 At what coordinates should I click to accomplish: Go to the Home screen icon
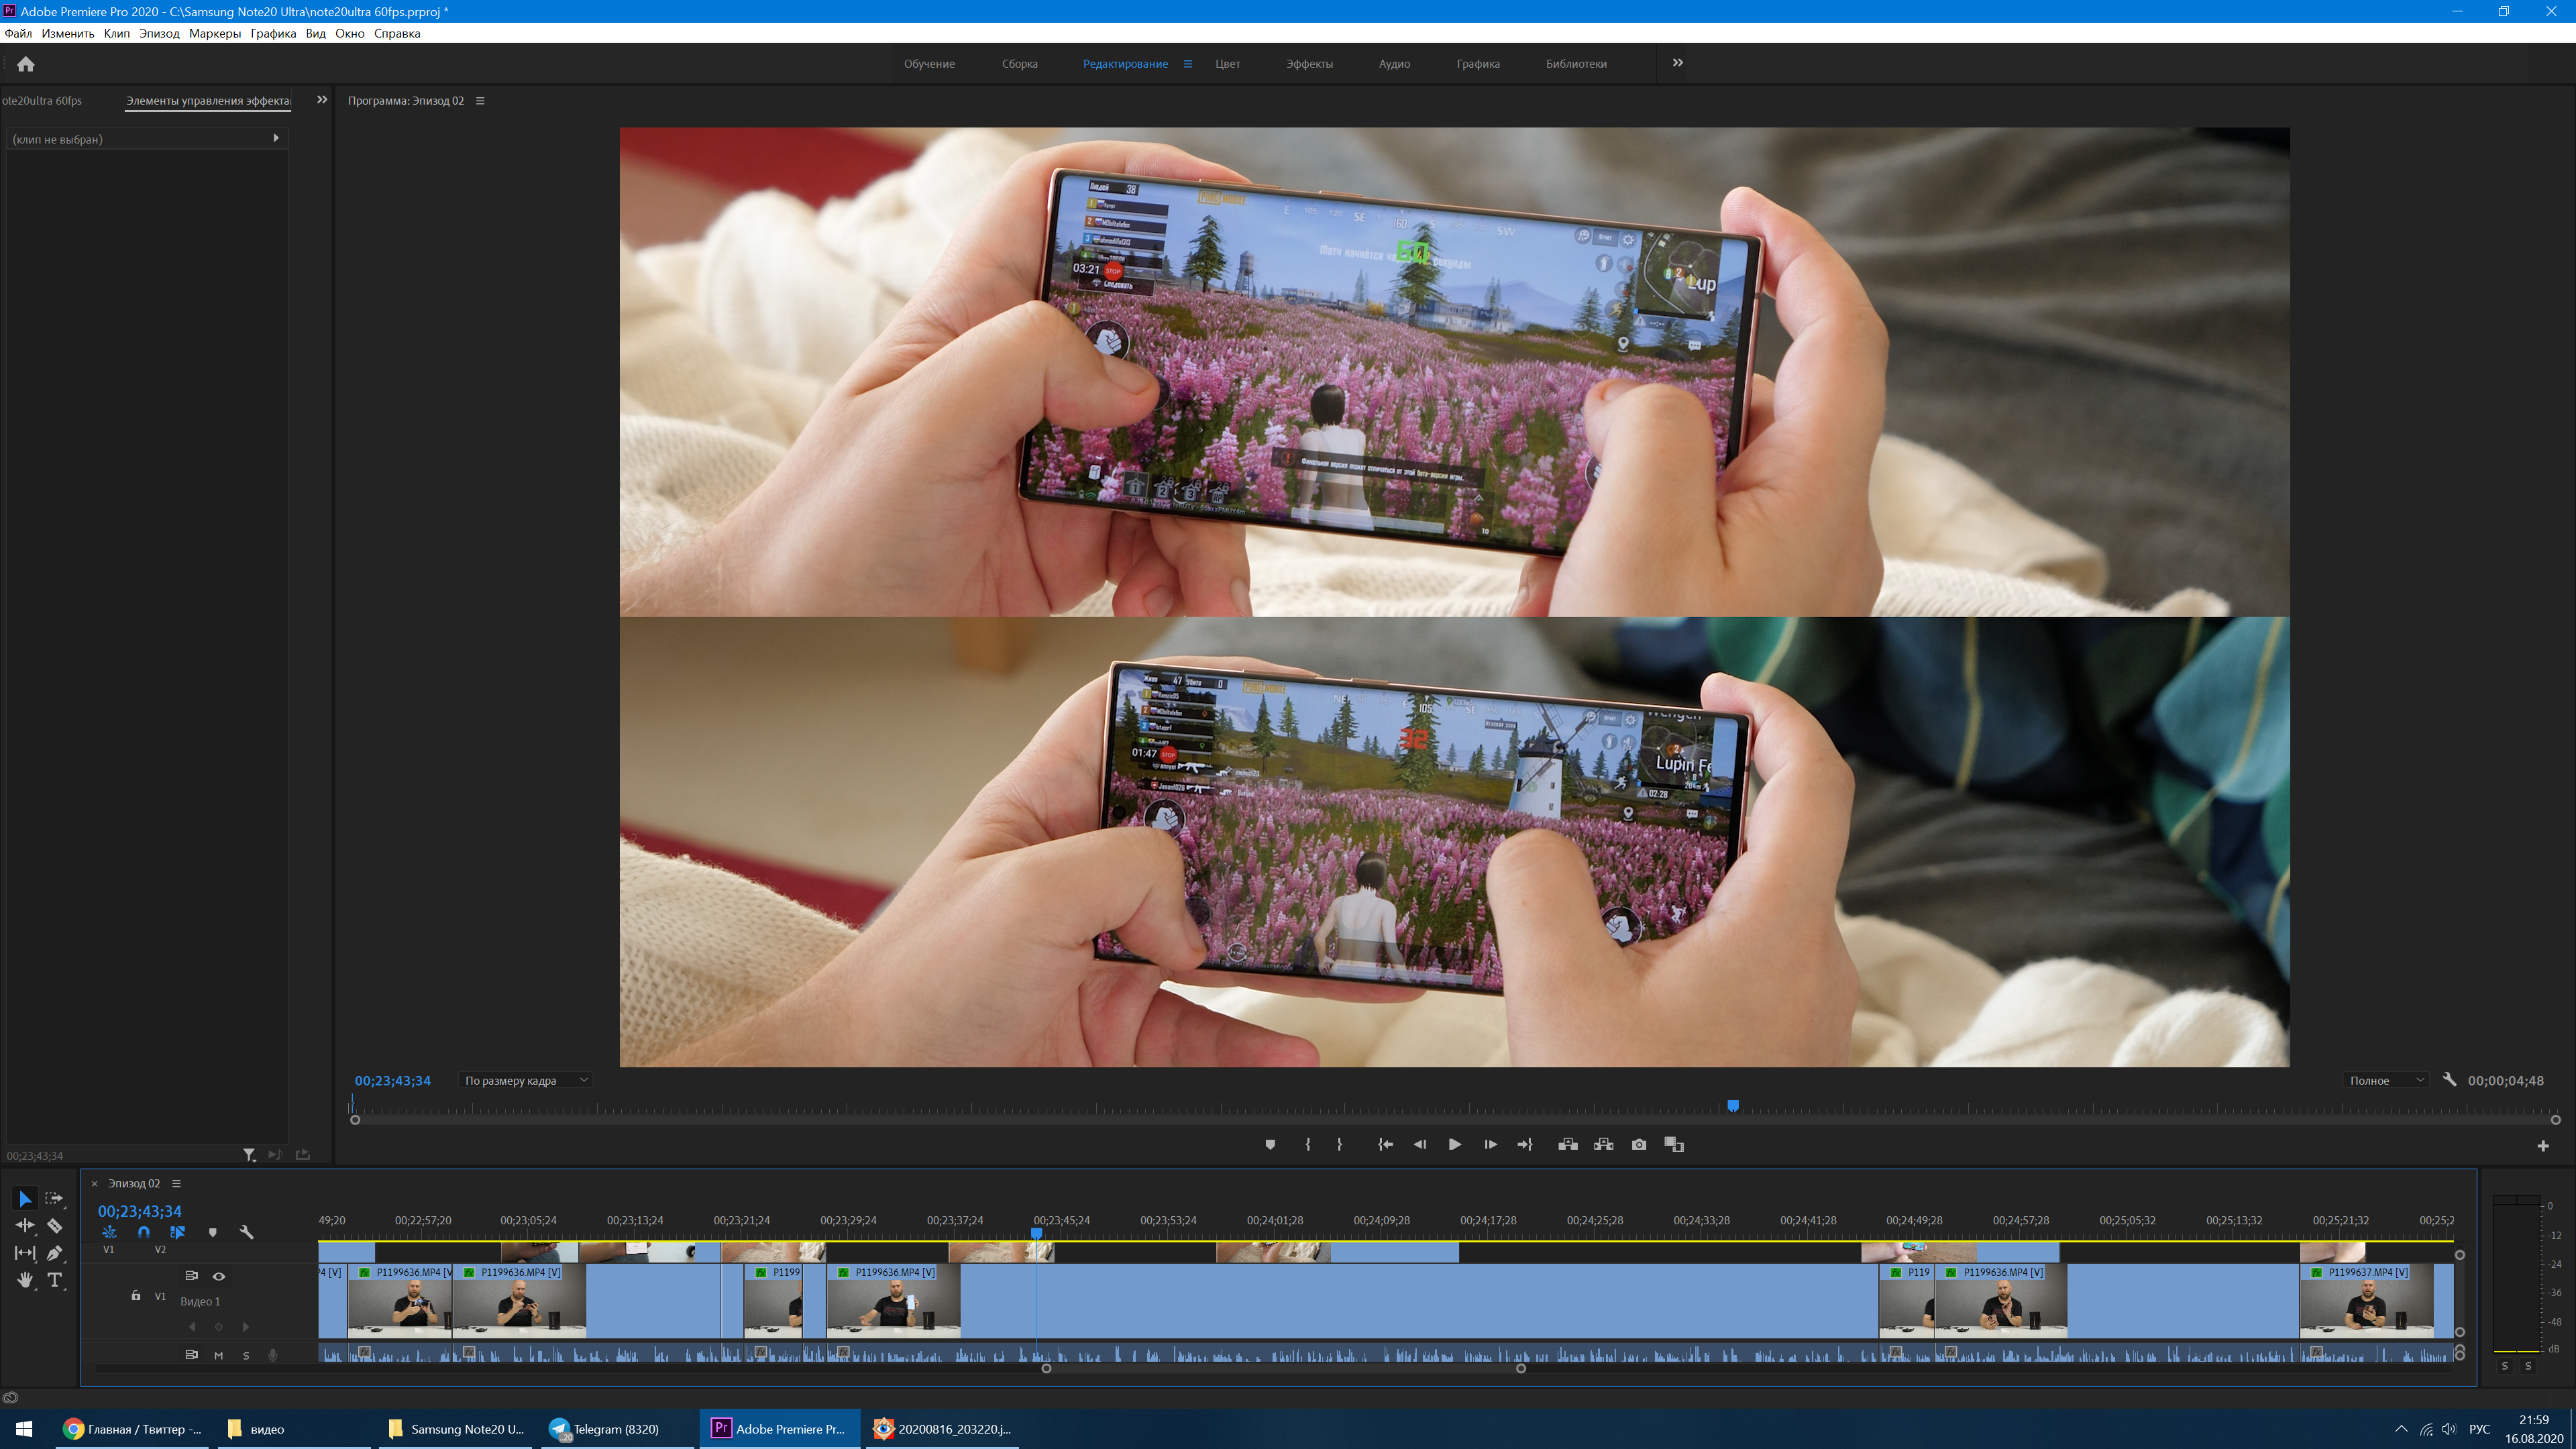point(26,64)
